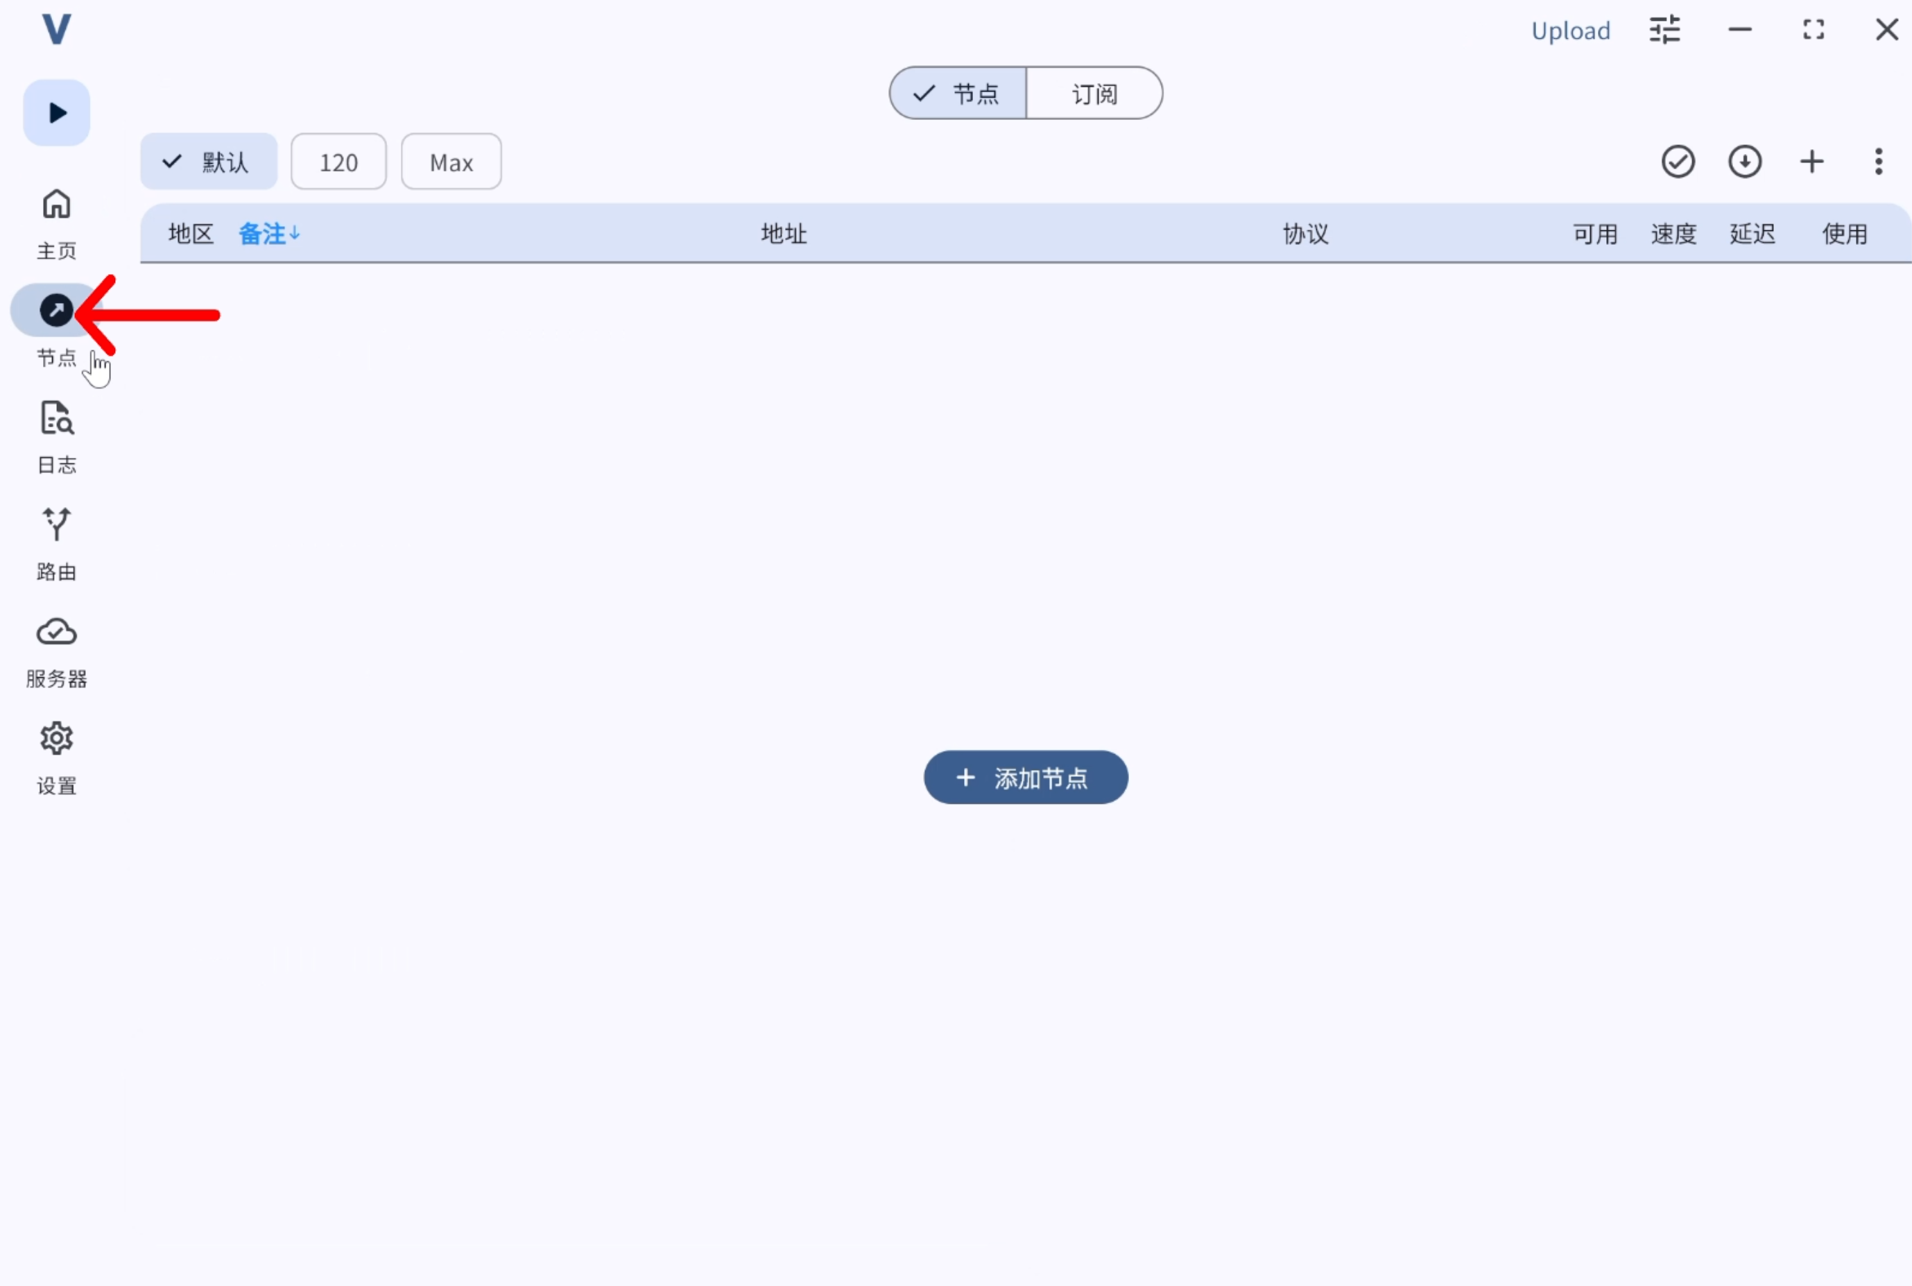The width and height of the screenshot is (1912, 1286).
Task: Open the three-dot more options menu
Action: (1879, 162)
